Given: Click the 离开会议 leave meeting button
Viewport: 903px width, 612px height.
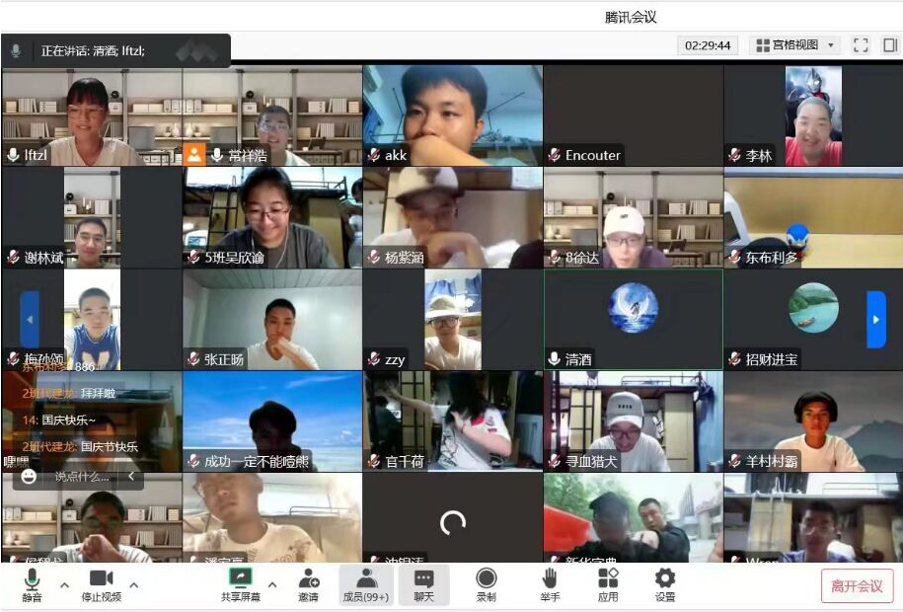Looking at the screenshot, I should pos(857,585).
